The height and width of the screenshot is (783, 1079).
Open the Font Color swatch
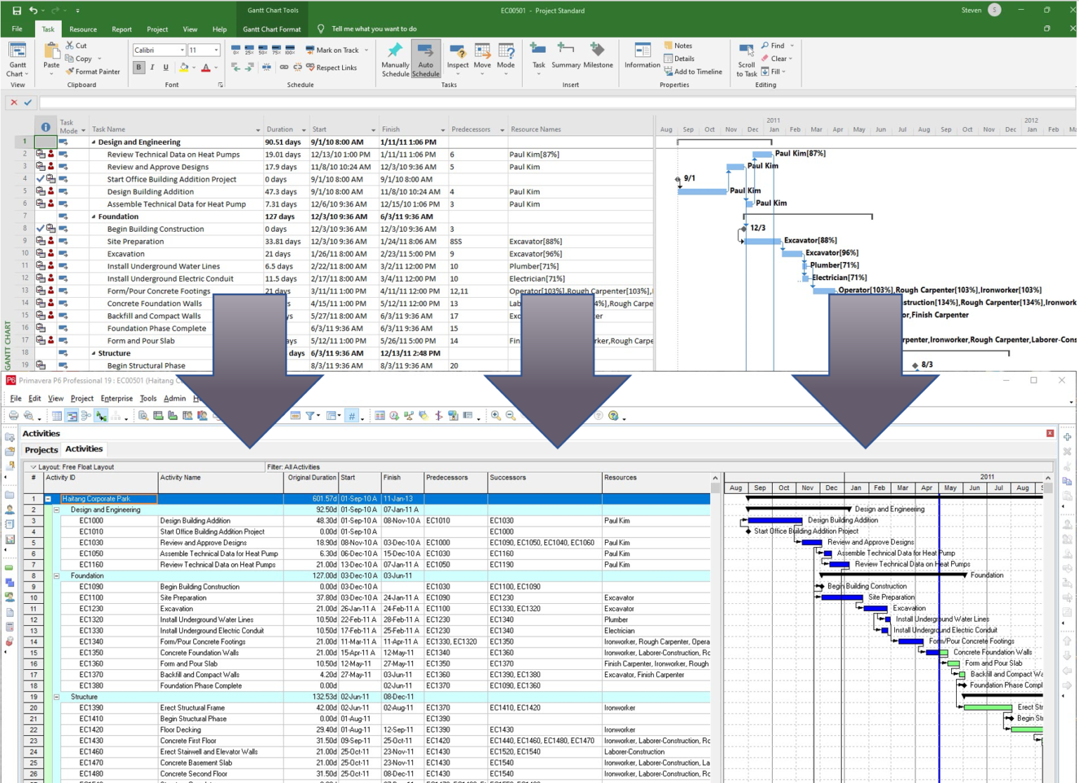pyautogui.click(x=207, y=67)
